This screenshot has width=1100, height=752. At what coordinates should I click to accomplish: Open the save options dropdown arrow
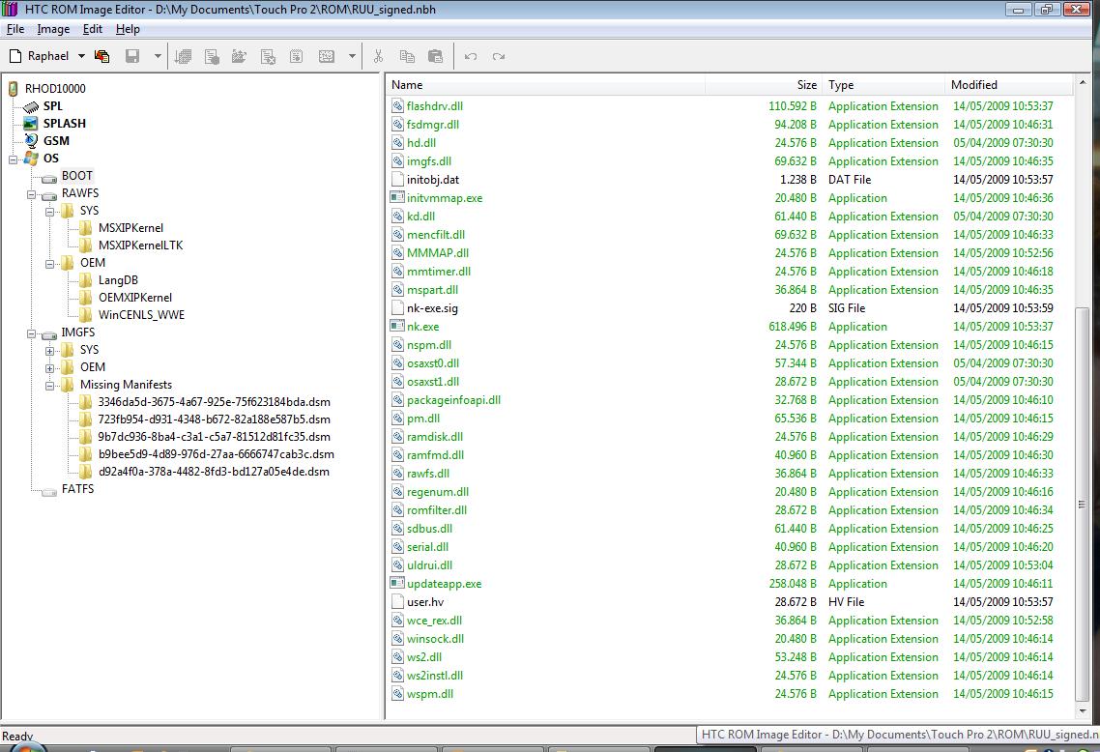(158, 56)
